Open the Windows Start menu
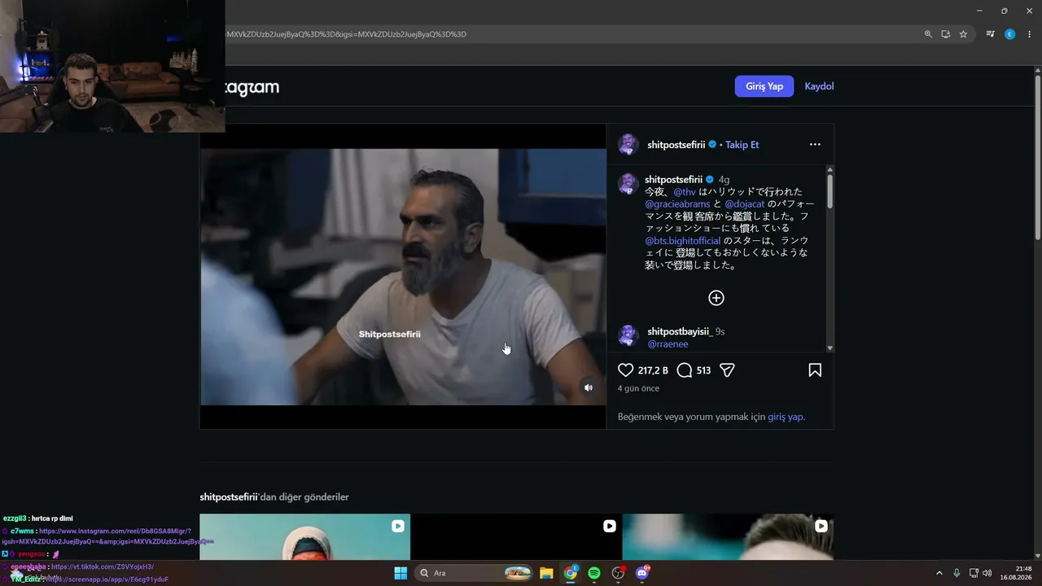This screenshot has width=1042, height=586. point(401,573)
